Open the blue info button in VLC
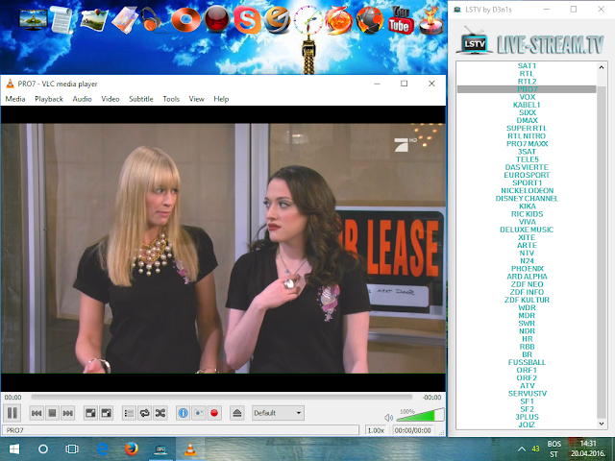The height and width of the screenshot is (461, 615). click(x=183, y=413)
